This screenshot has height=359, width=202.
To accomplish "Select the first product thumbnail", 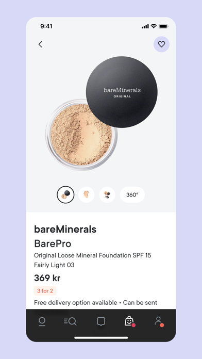I will pos(65,194).
